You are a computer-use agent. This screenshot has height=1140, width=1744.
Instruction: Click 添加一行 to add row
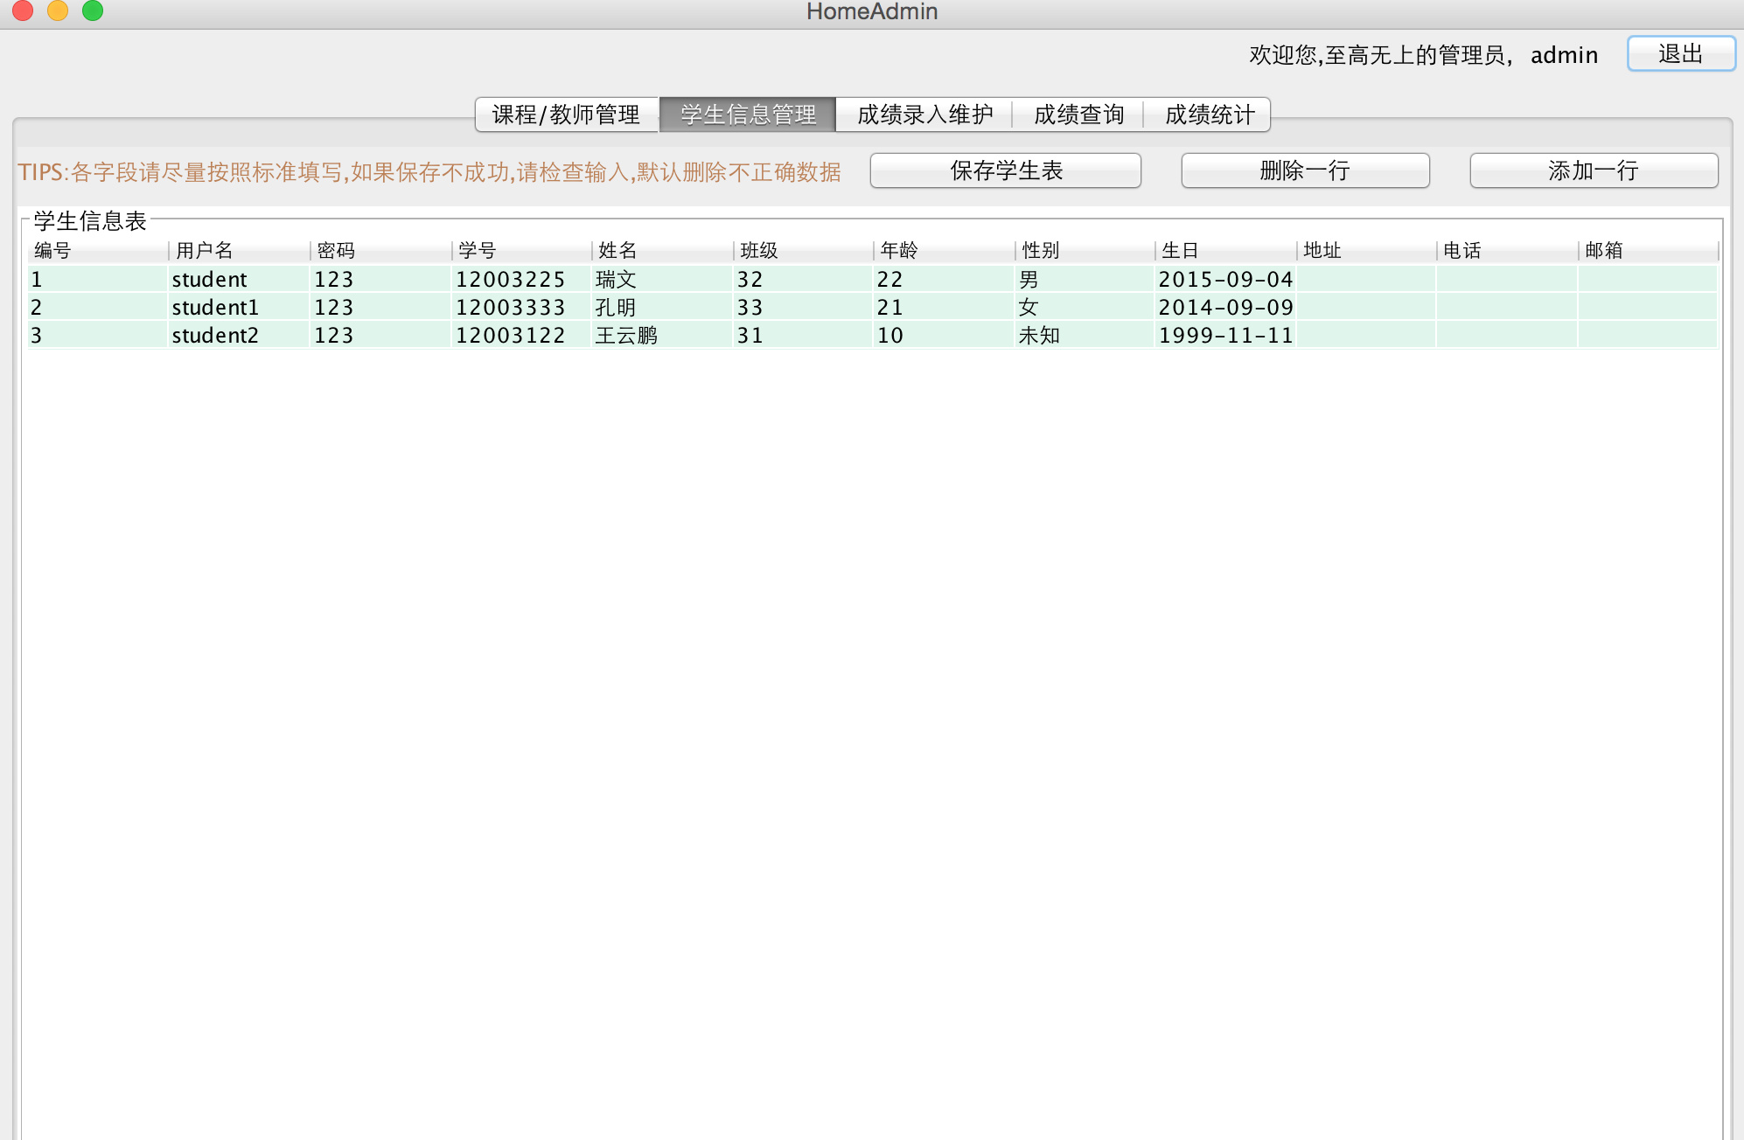tap(1593, 170)
